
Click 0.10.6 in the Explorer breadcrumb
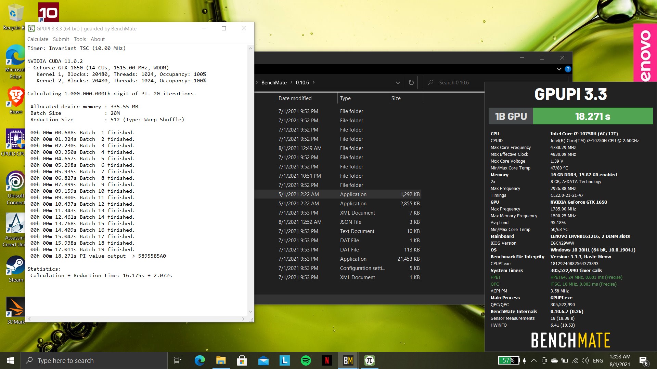(302, 83)
